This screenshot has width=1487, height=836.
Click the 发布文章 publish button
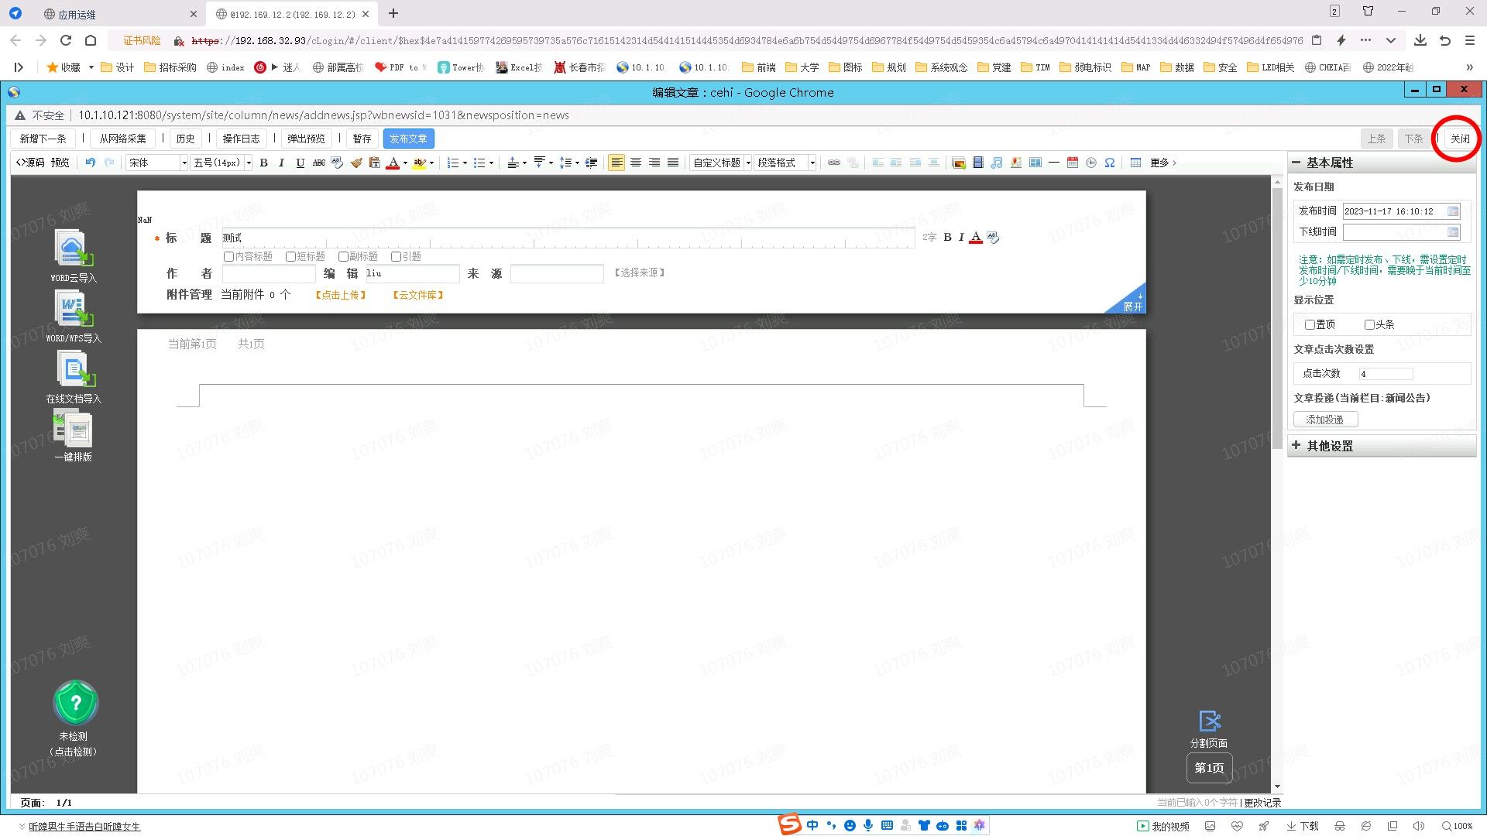coord(408,139)
